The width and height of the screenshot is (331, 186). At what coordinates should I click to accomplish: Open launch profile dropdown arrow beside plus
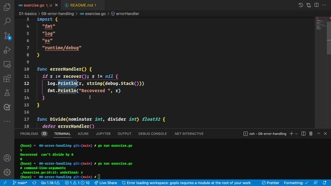click(x=296, y=134)
